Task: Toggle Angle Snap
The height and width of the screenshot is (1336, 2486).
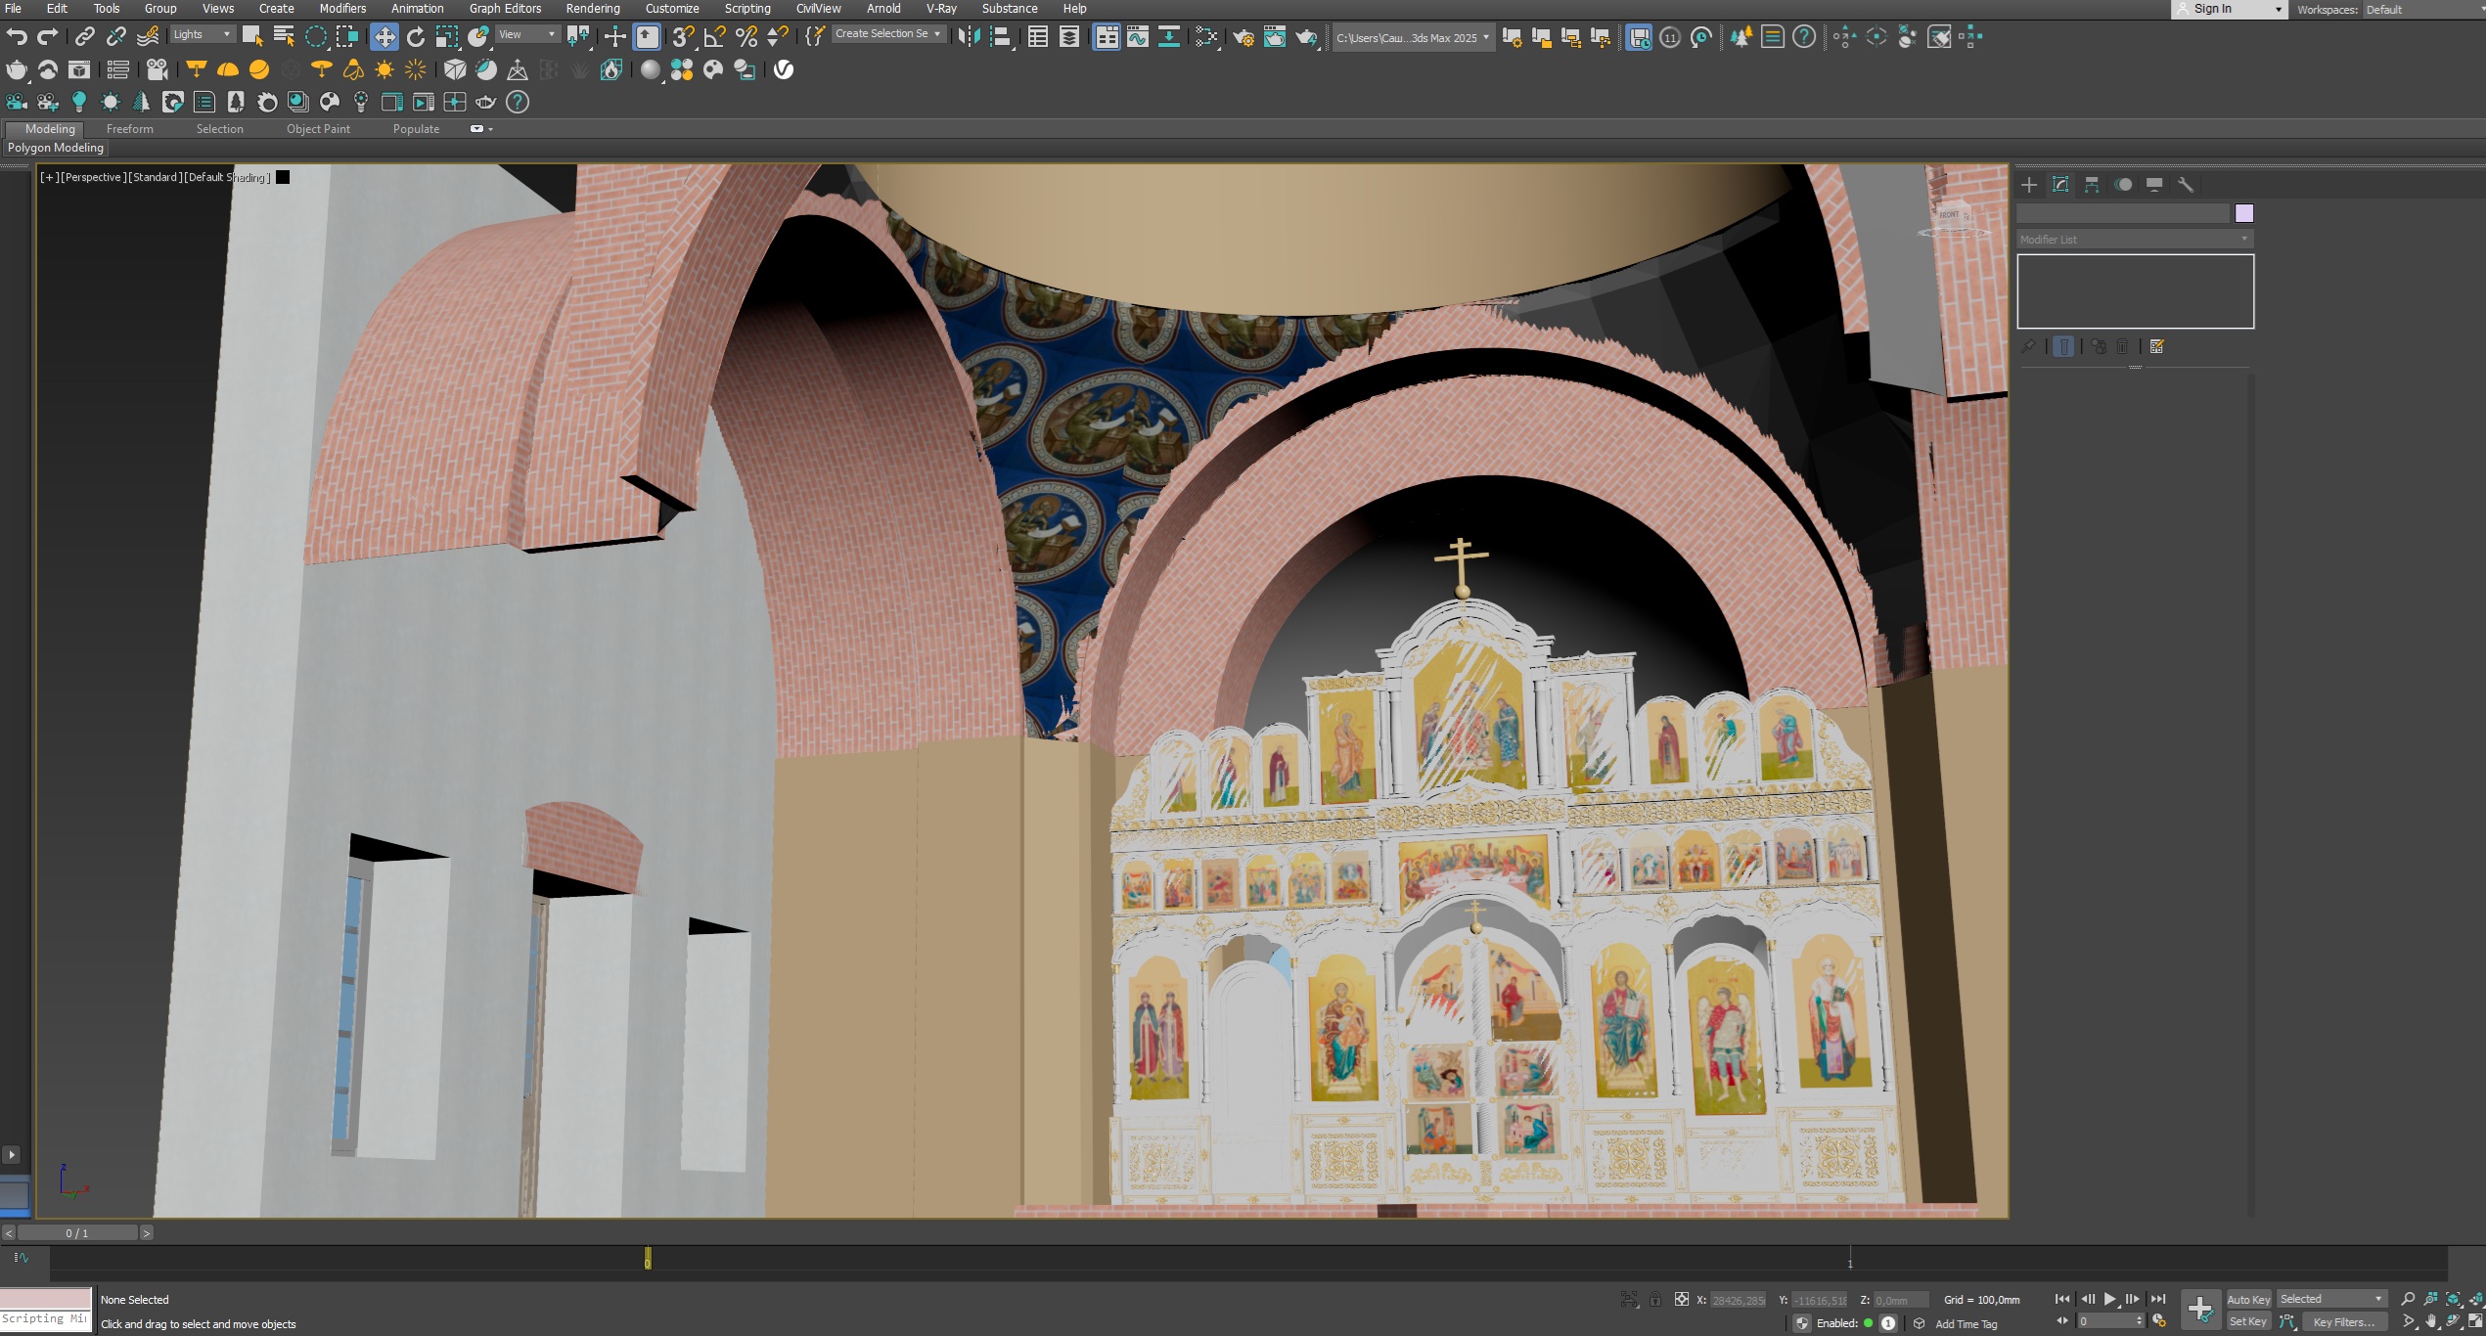Action: pyautogui.click(x=715, y=37)
